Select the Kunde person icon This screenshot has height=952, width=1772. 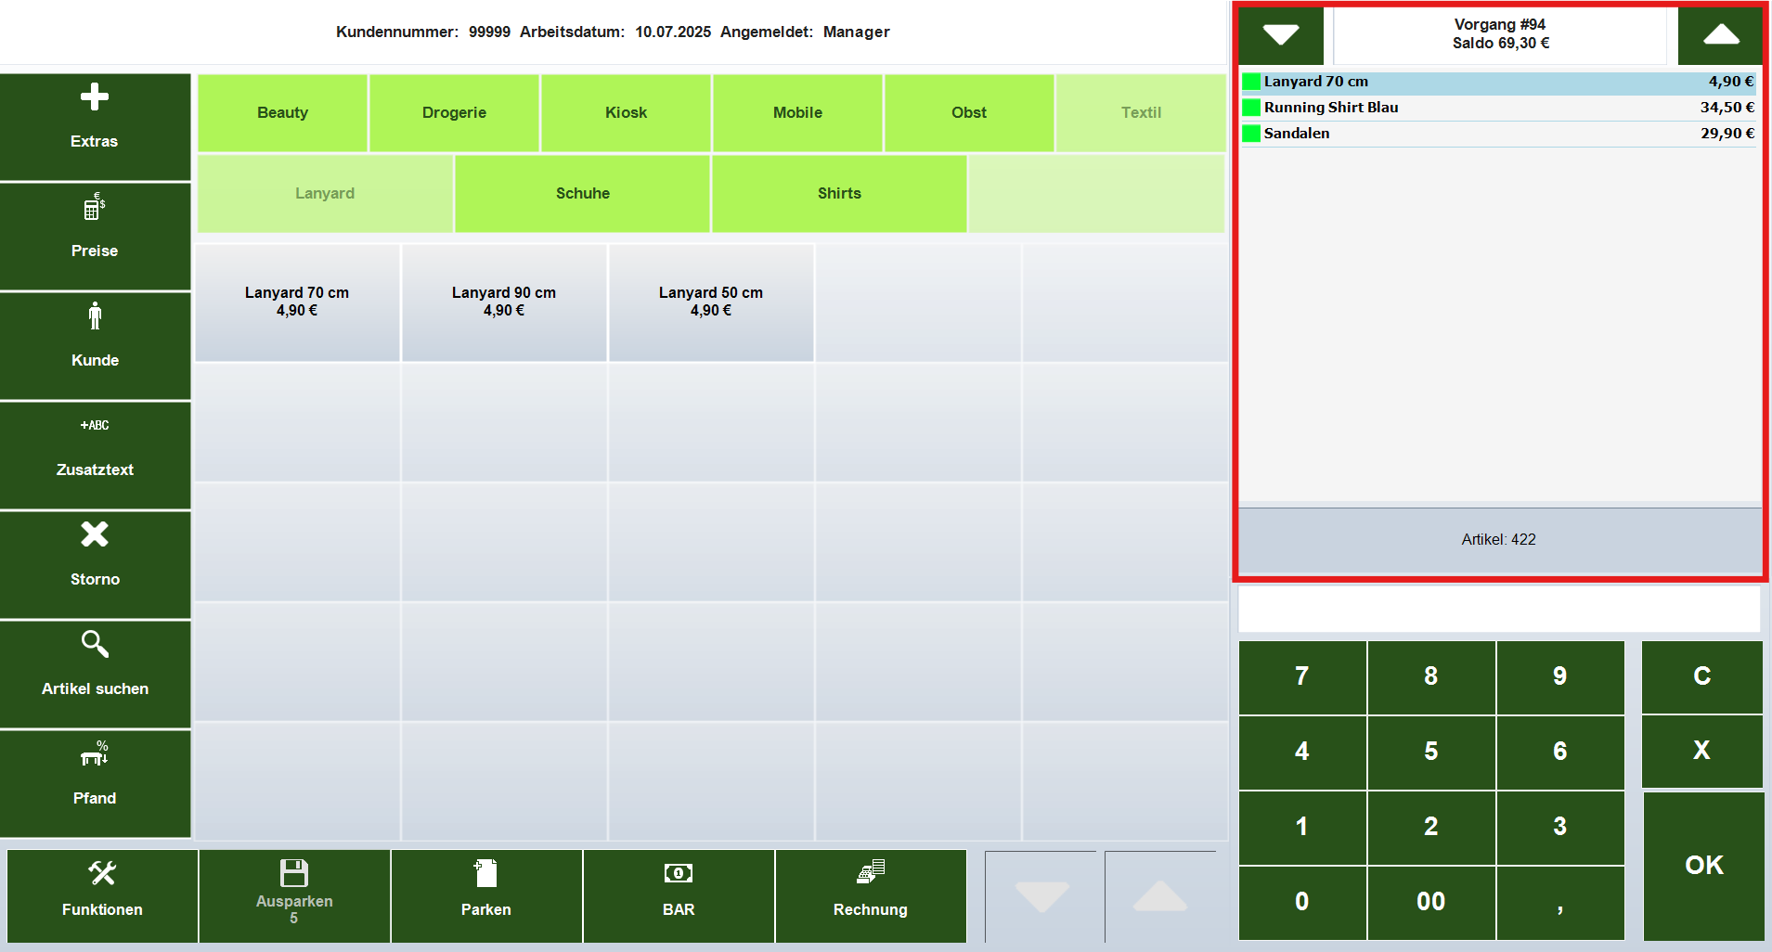(x=94, y=316)
